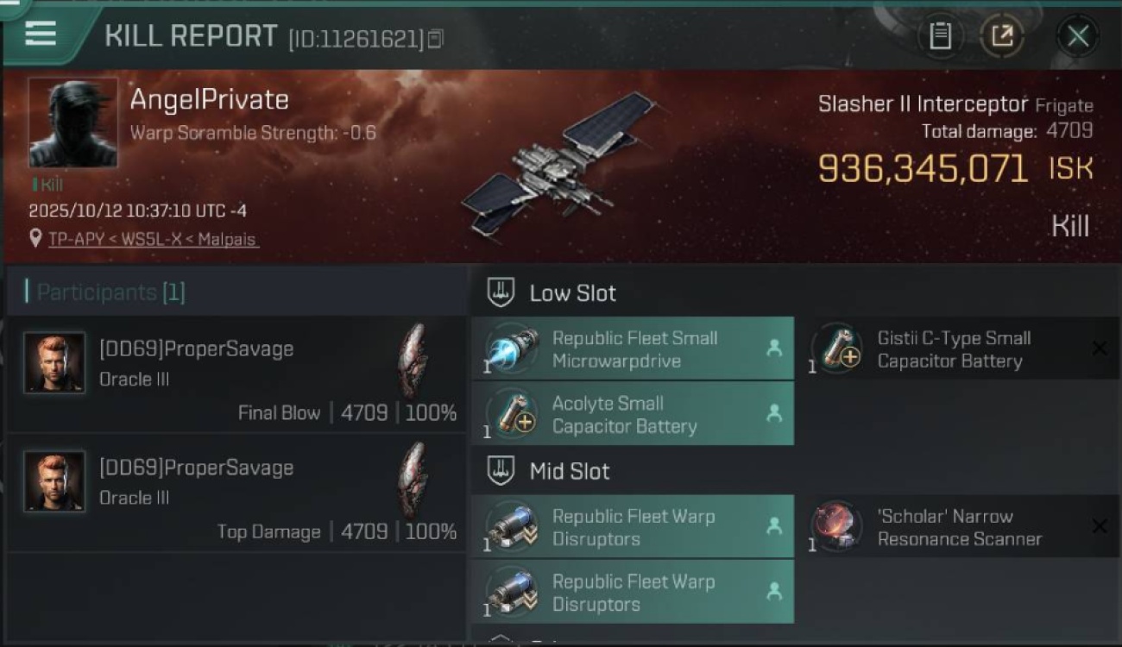Screen dimensions: 1122x647
Task: Click the share export icon
Action: 1001,36
